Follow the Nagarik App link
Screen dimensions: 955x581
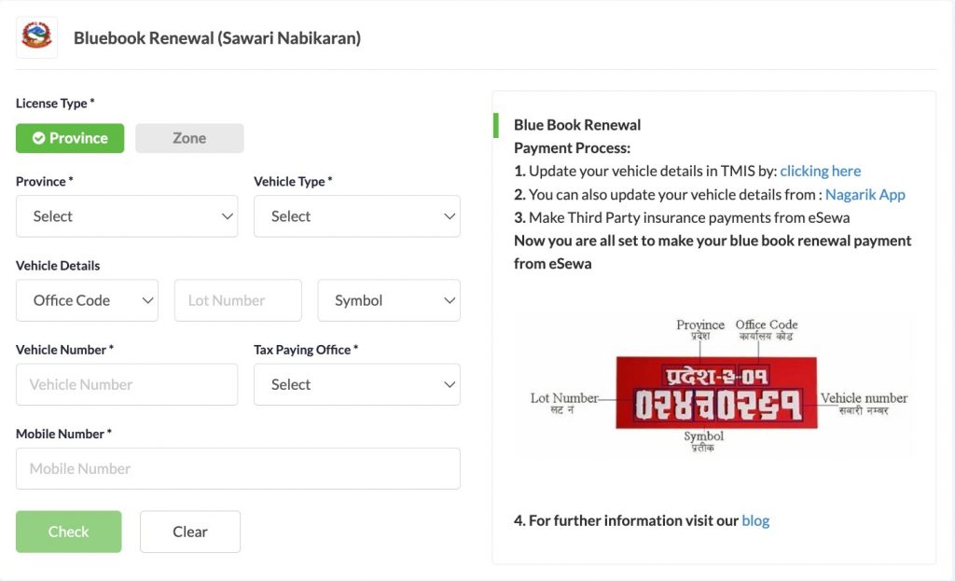click(865, 194)
